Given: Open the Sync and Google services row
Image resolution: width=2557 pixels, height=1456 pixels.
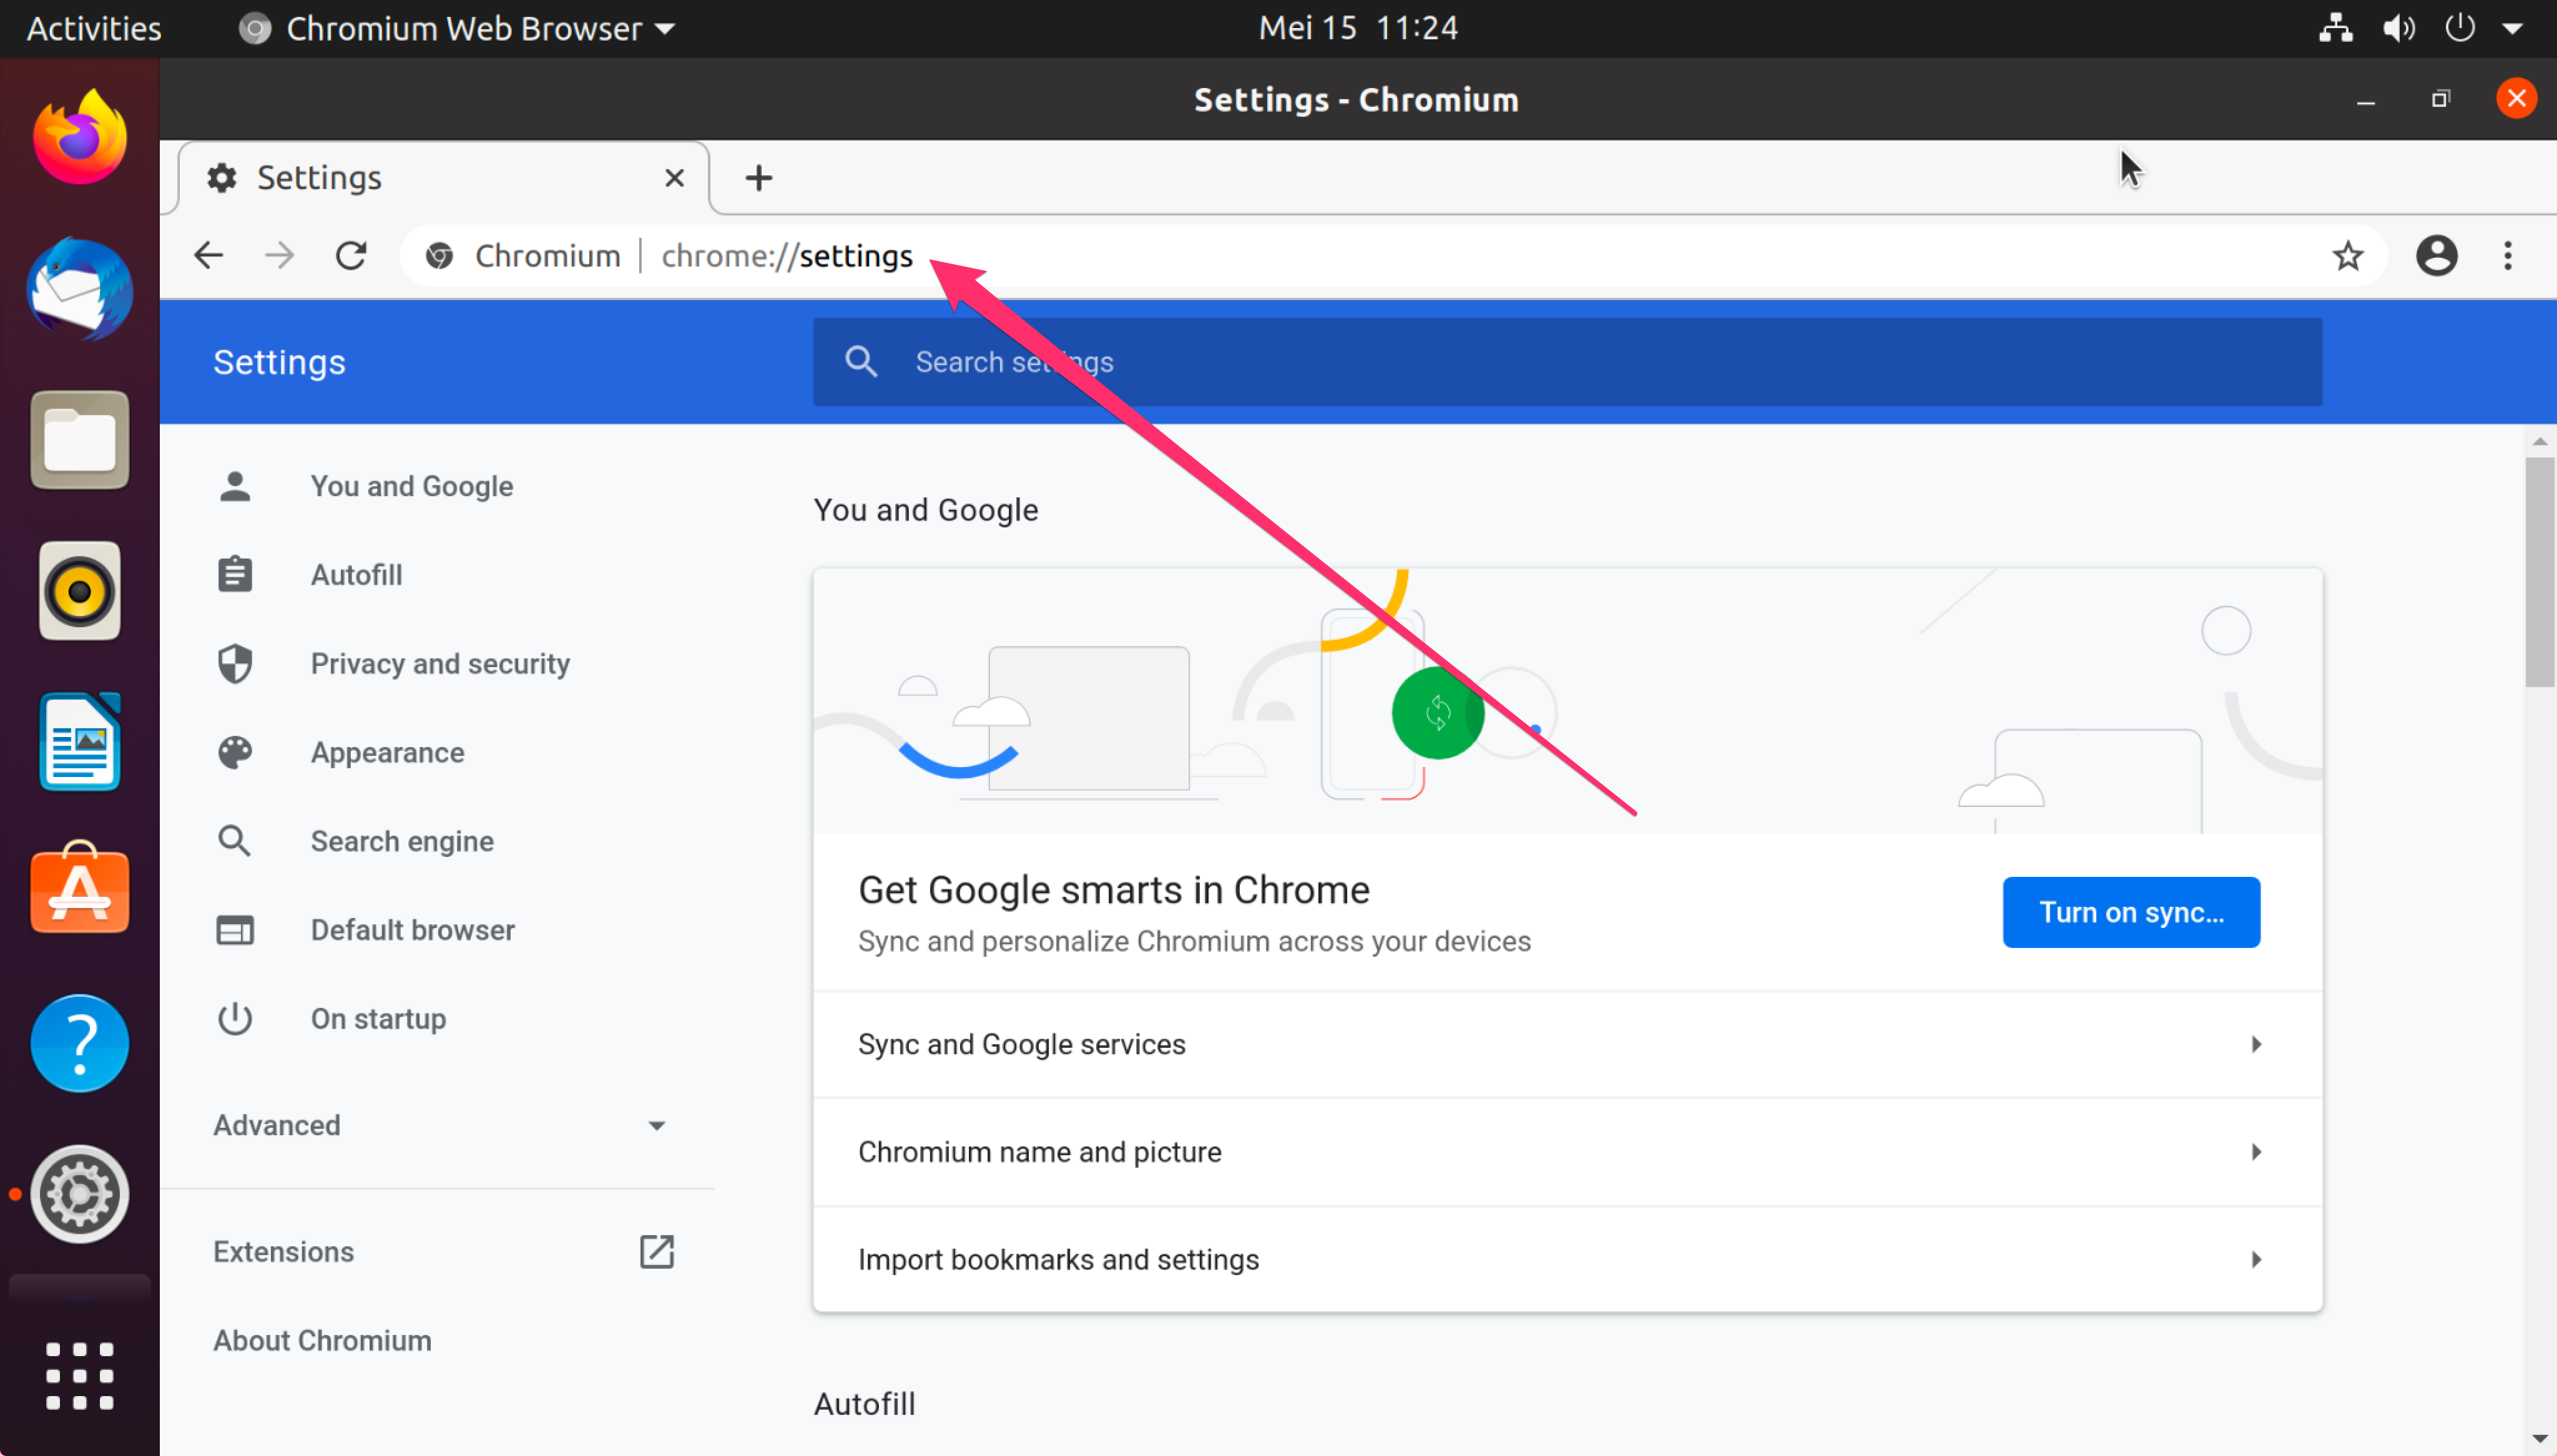Looking at the screenshot, I should 1567,1045.
